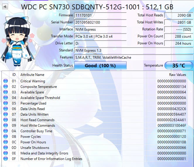
Task: Click the Raw Values column header
Action: (178, 75)
